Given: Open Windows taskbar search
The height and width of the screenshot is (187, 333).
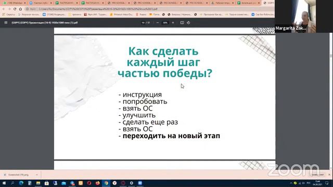Looking at the screenshot, I should [x=12, y=183].
